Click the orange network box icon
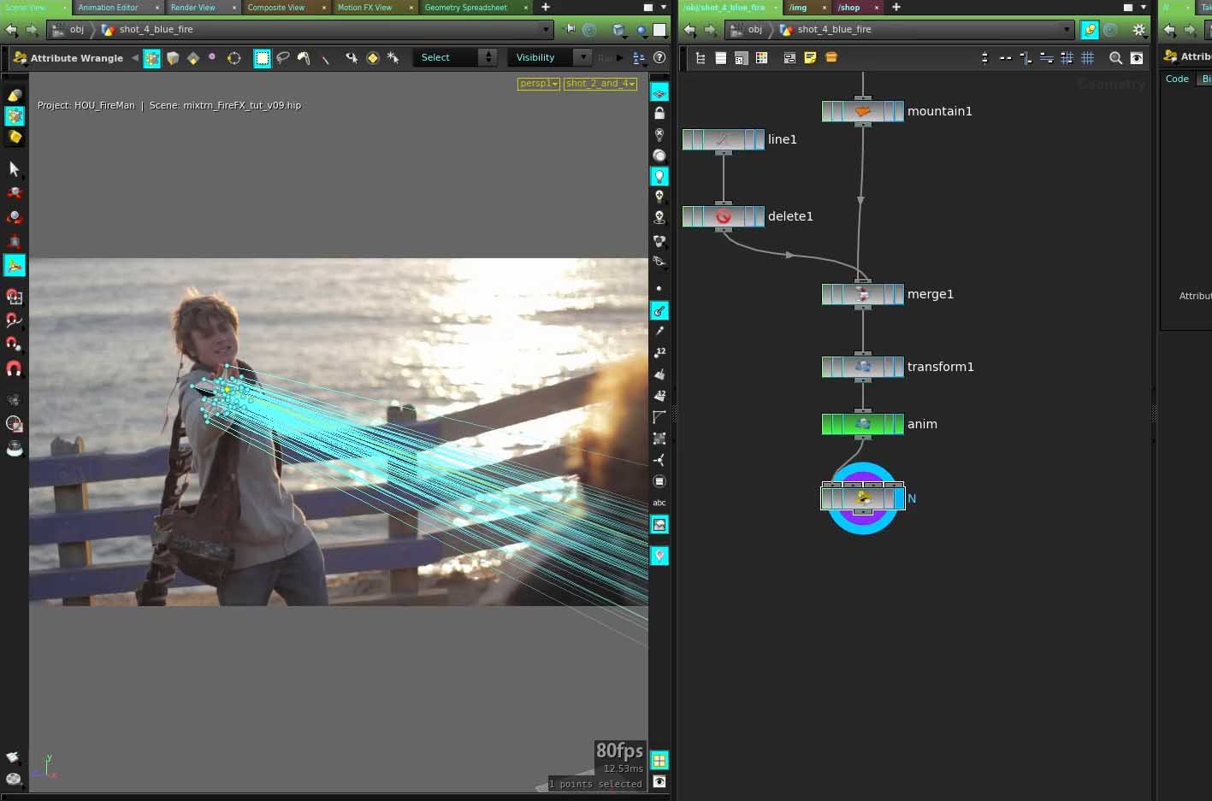This screenshot has height=801, width=1212. (x=831, y=58)
